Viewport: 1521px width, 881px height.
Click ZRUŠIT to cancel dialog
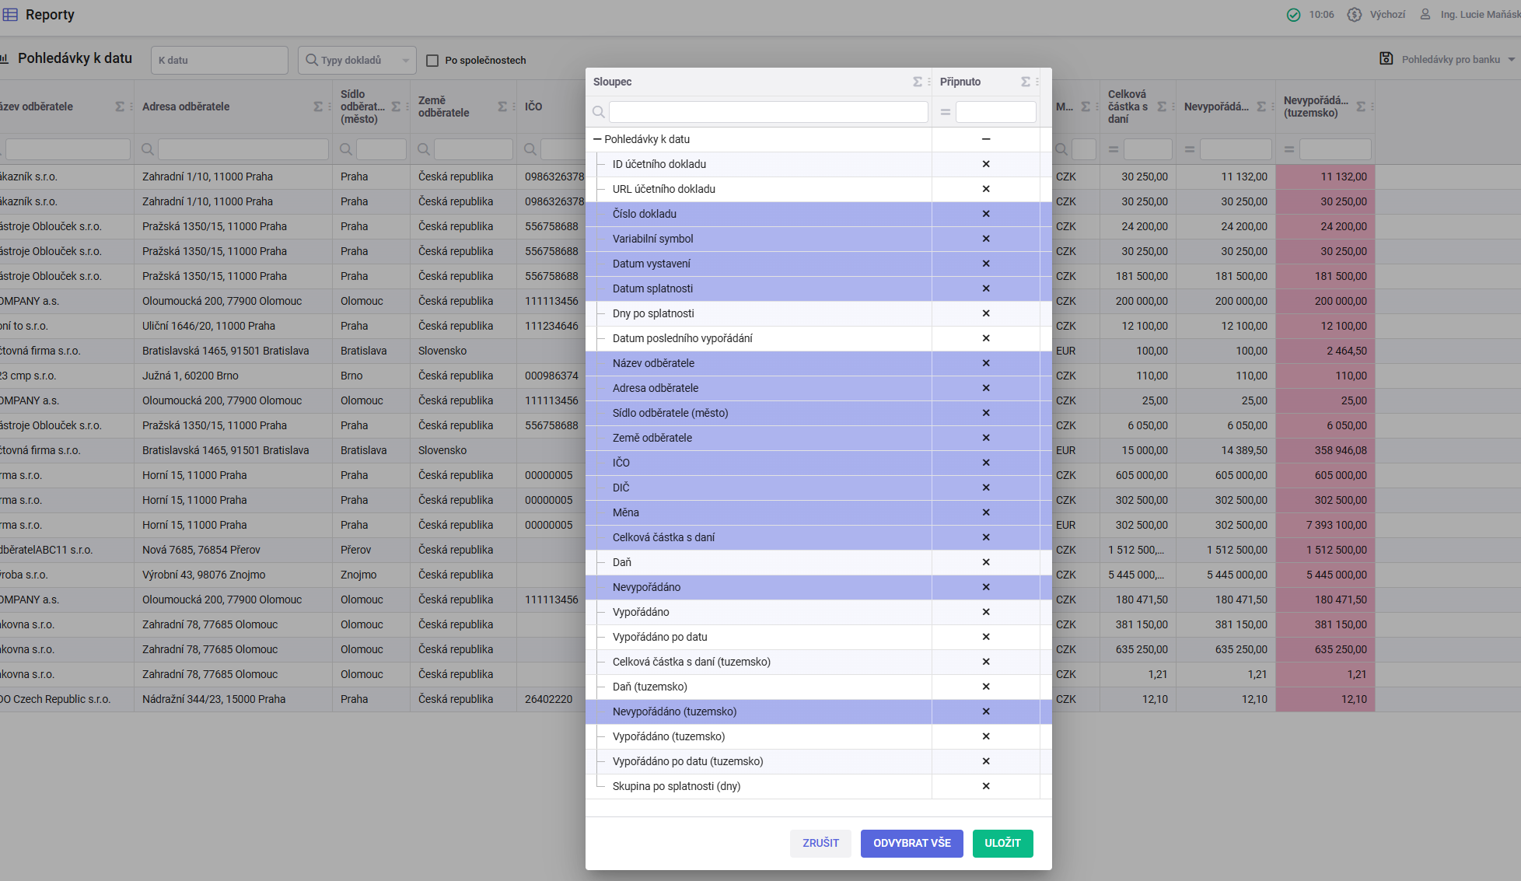point(820,843)
